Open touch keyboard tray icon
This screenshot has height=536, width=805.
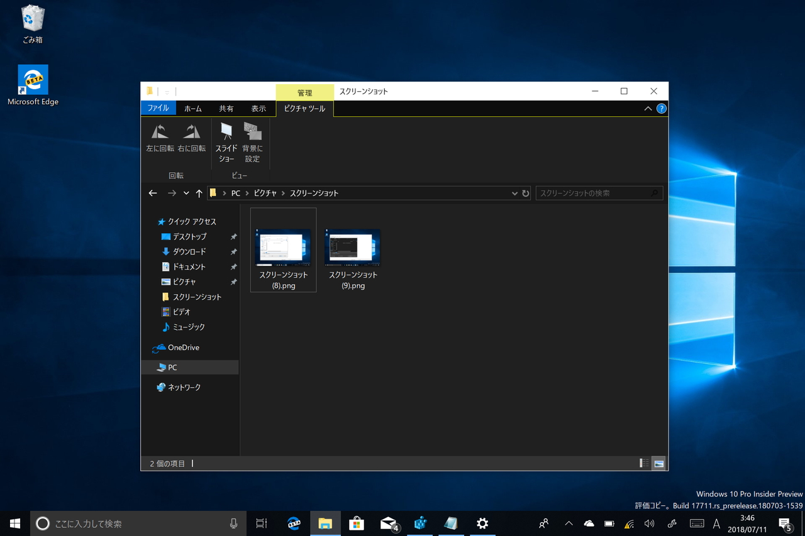click(697, 523)
